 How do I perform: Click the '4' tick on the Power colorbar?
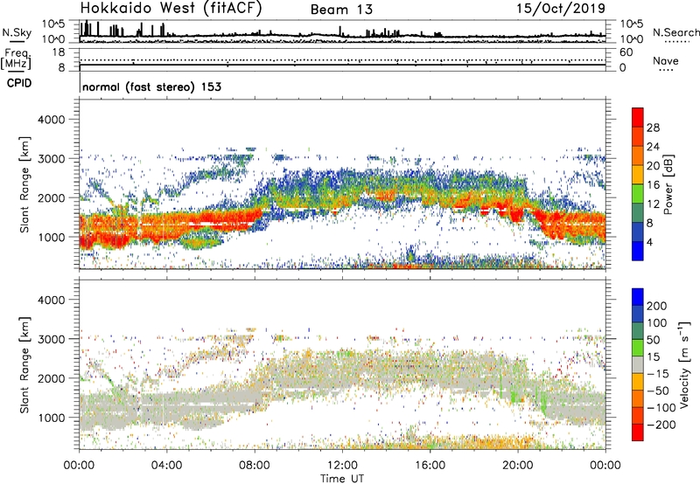[x=649, y=242]
